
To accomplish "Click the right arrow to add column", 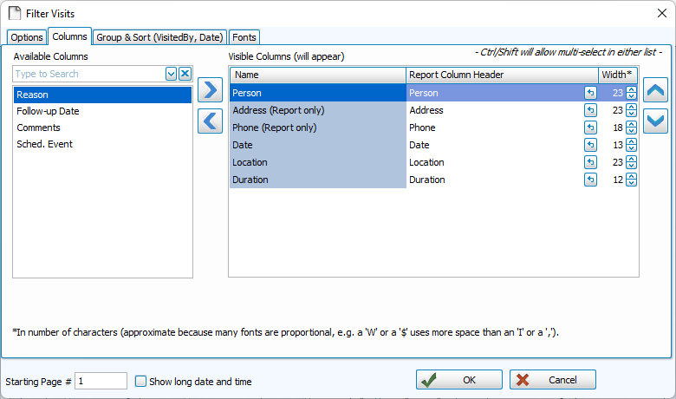I will click(210, 89).
